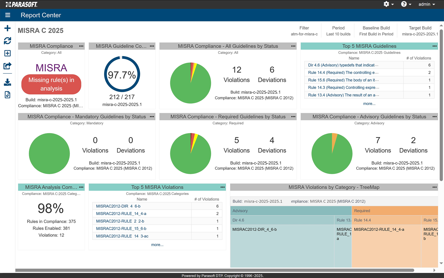Open TreeMap widget ellipsis menu

pyautogui.click(x=435, y=187)
